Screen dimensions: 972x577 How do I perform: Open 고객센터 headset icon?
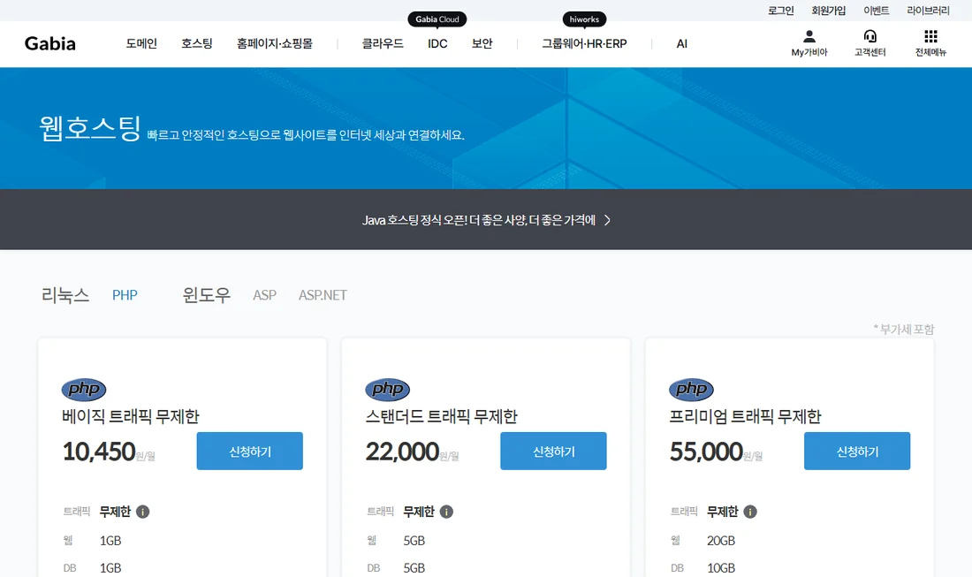(x=869, y=36)
